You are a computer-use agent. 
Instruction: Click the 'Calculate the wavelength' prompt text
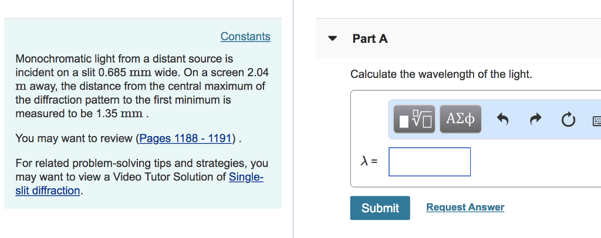click(x=441, y=74)
